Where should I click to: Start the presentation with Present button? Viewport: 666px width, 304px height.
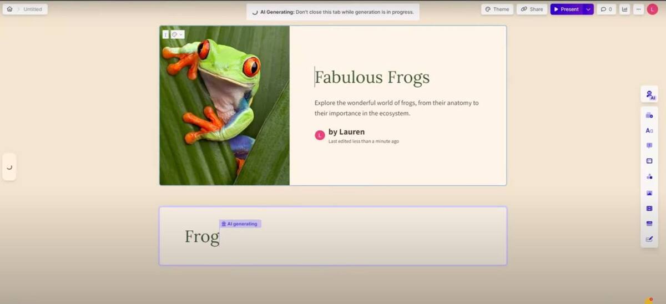(x=566, y=9)
